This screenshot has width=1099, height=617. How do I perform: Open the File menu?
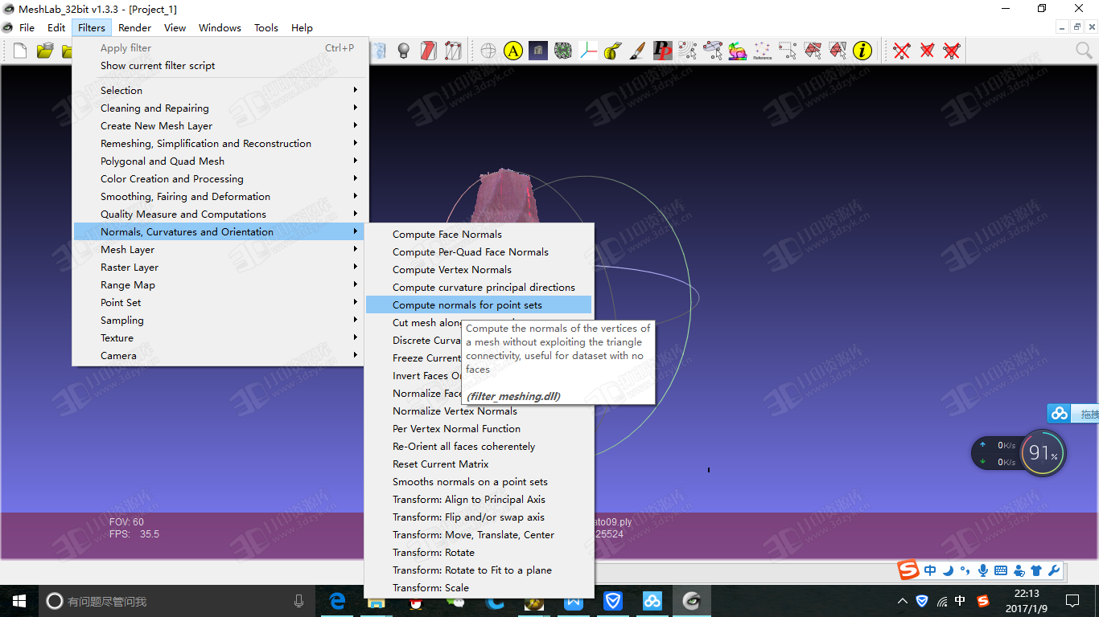(x=27, y=27)
